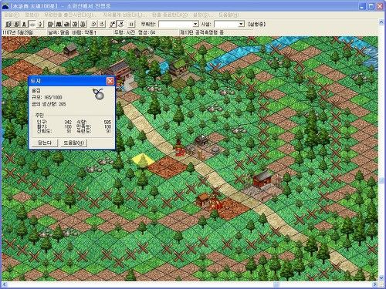
Task: Expand the 무뢰한 dropdown arrow
Action: [195, 24]
